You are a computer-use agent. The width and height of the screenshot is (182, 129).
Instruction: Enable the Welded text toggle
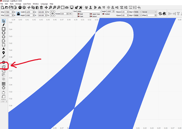click(104, 14)
